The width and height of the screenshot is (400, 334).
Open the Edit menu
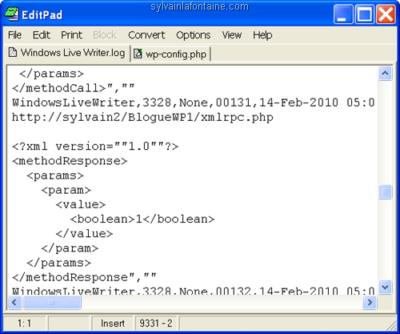42,35
